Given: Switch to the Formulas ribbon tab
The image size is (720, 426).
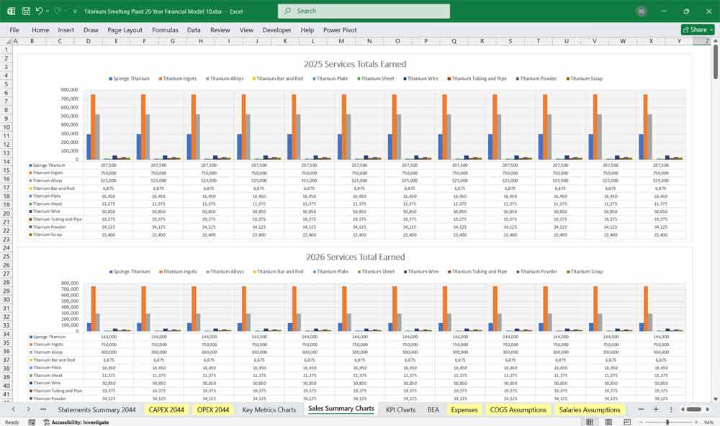Looking at the screenshot, I should (x=165, y=30).
